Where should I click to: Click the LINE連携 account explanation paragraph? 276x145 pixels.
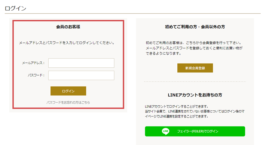pos(195,114)
